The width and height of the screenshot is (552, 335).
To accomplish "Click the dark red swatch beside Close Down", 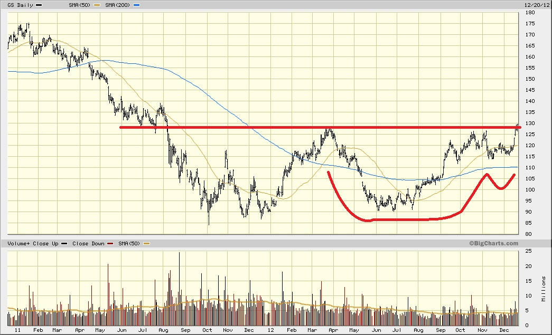I will pyautogui.click(x=110, y=244).
